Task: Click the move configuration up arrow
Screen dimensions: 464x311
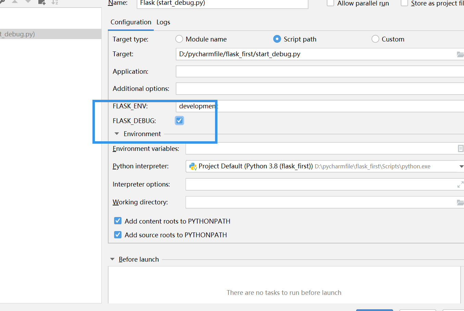Action: point(15,2)
